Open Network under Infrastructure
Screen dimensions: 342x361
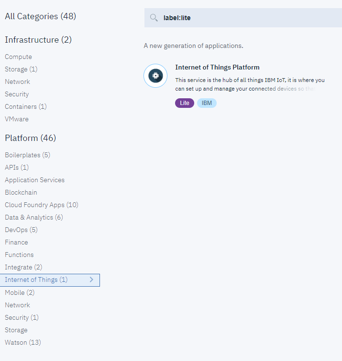pos(17,82)
